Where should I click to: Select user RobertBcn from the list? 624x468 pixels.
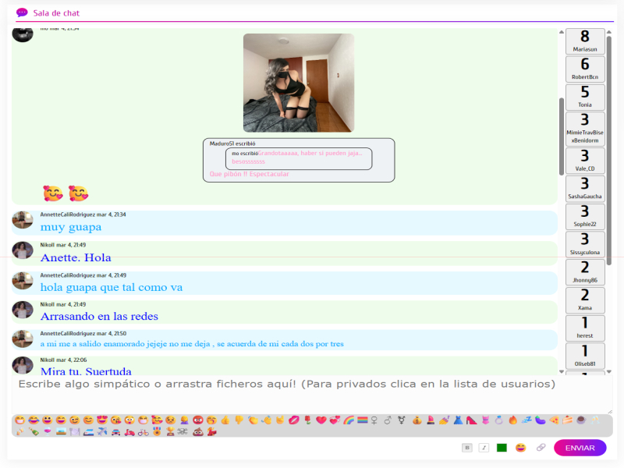tap(585, 69)
